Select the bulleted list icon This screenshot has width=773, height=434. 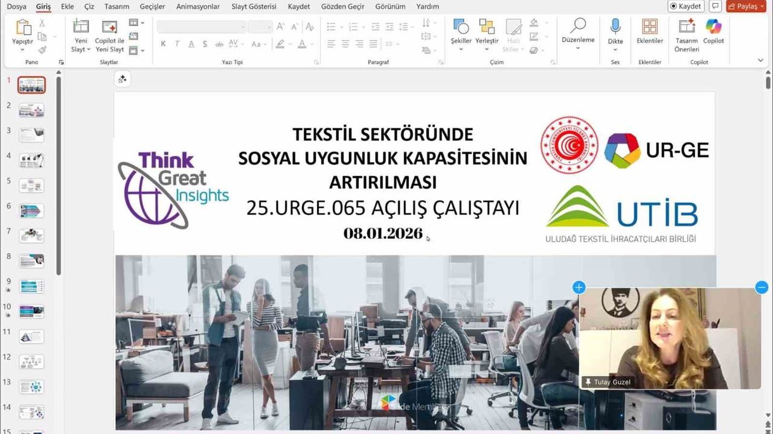(x=331, y=27)
